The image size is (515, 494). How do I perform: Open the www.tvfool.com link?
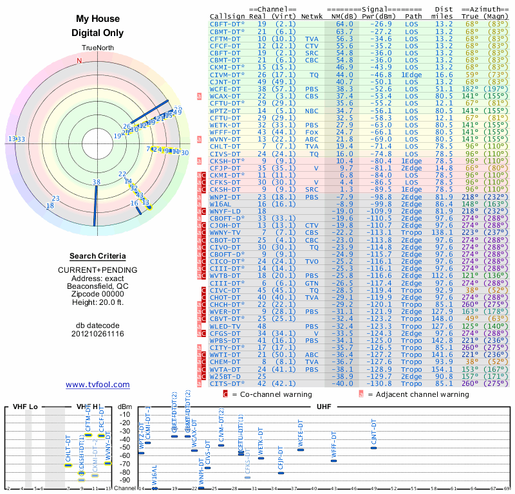click(x=98, y=385)
